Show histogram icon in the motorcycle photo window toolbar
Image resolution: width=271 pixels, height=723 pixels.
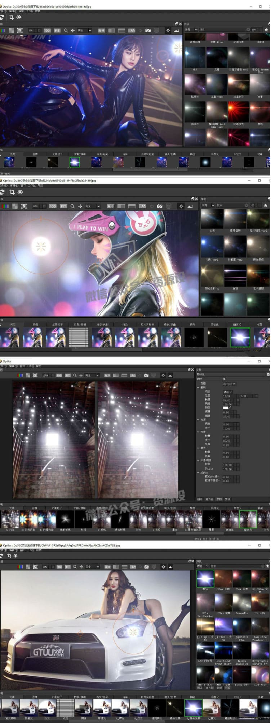tap(176, 31)
